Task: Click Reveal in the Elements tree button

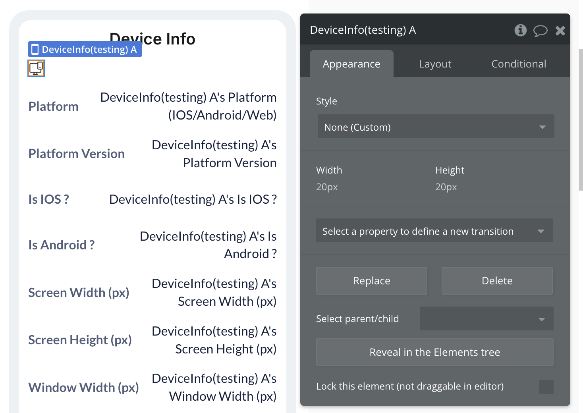Action: click(434, 352)
